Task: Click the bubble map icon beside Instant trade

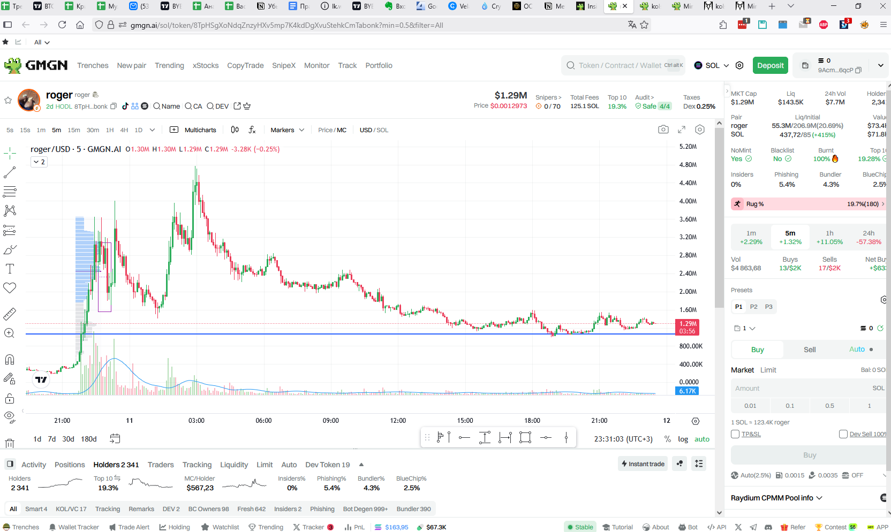Action: (x=680, y=463)
